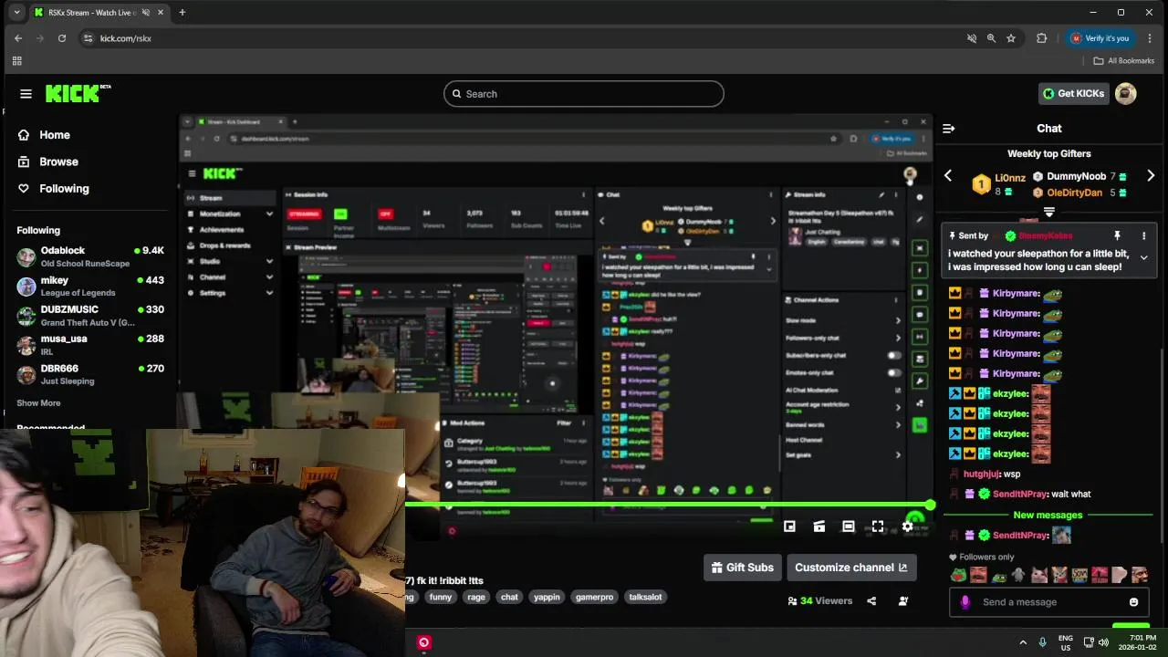
Task: Click the '34 Viewers' count
Action: coord(819,601)
